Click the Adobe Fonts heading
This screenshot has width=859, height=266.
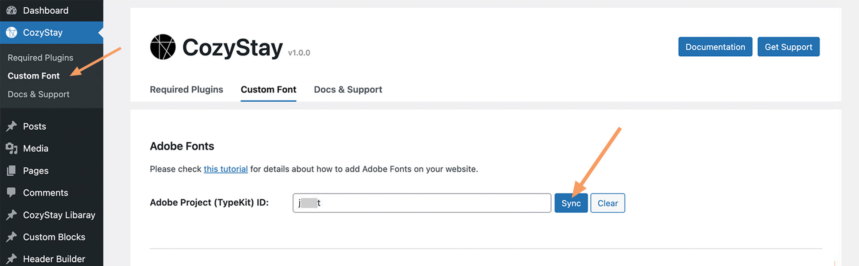pyautogui.click(x=182, y=146)
